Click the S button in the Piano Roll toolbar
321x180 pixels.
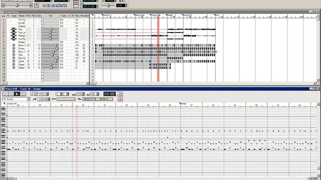click(x=120, y=99)
